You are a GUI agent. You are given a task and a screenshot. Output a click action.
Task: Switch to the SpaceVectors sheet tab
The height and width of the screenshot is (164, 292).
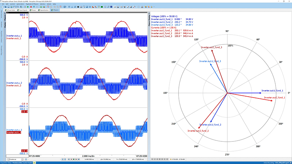point(43,10)
